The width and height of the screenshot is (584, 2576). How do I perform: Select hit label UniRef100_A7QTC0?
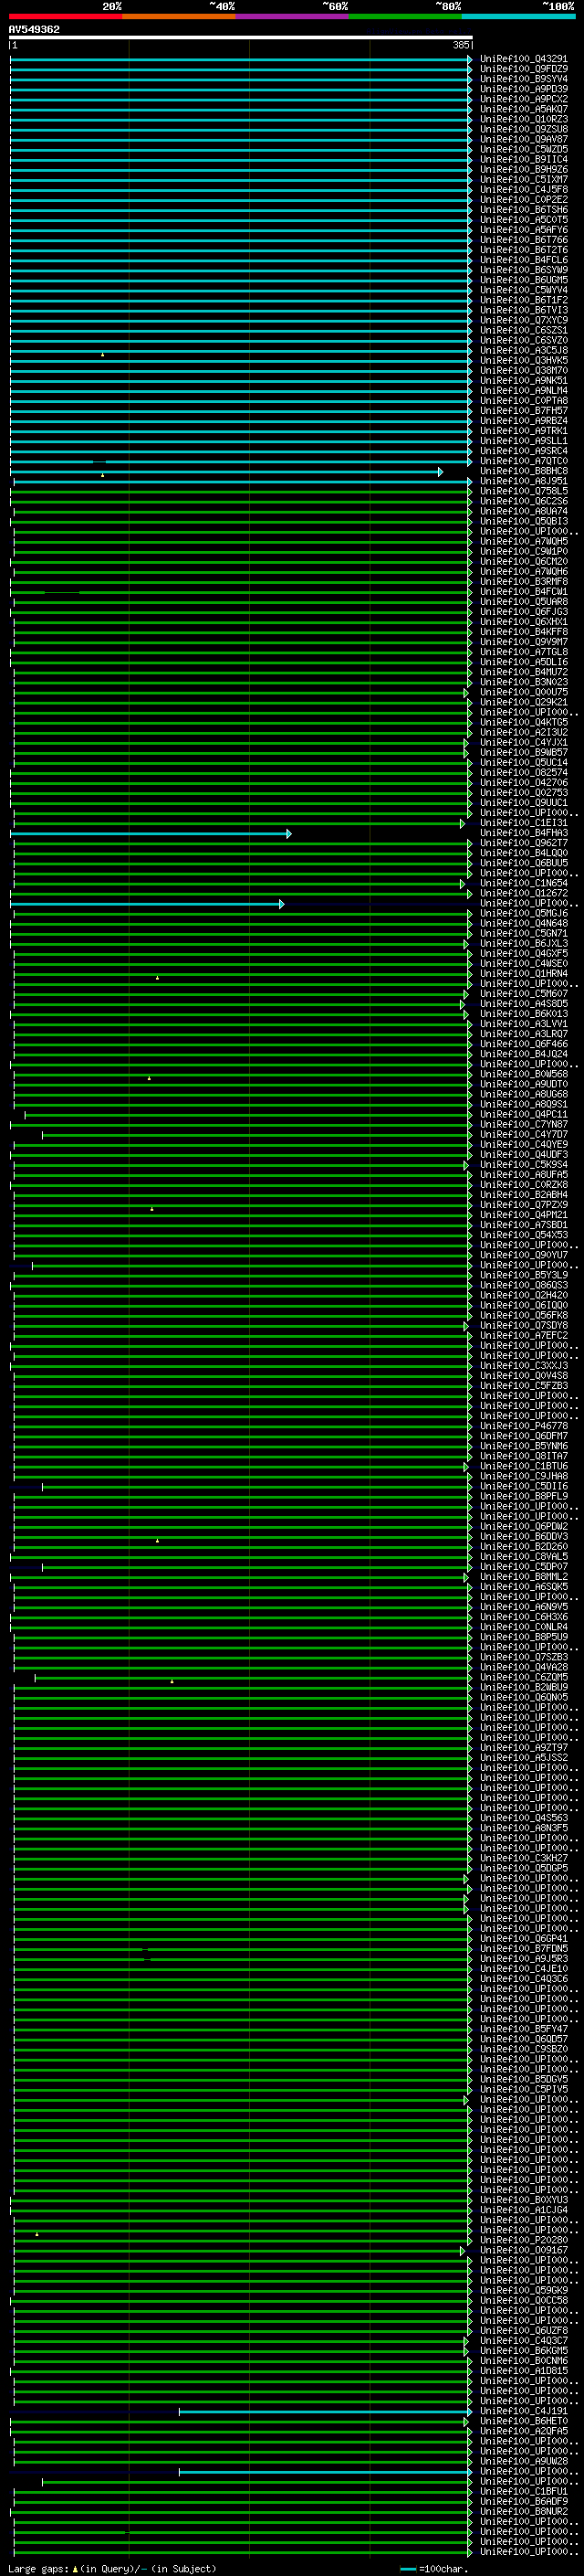(x=524, y=461)
